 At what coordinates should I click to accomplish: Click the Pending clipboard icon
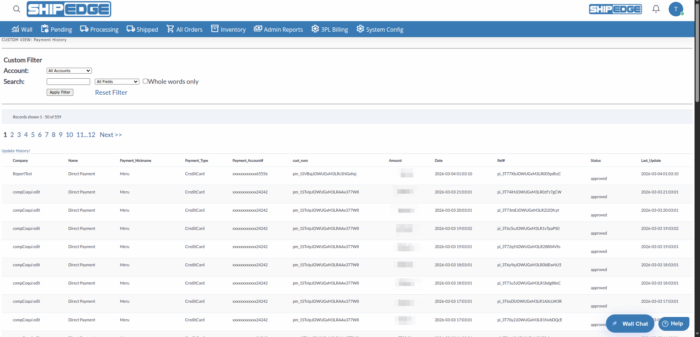coord(45,29)
